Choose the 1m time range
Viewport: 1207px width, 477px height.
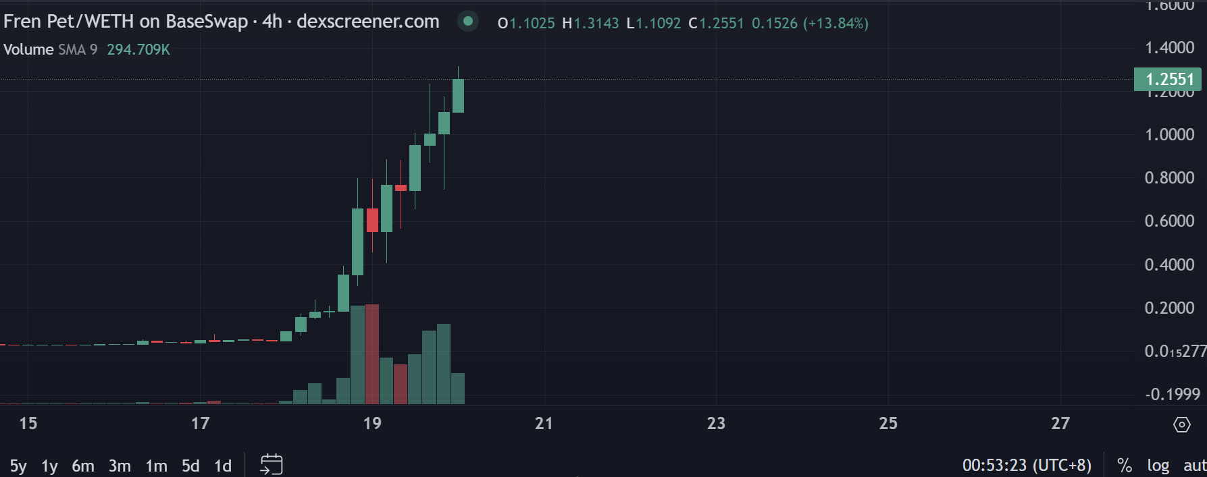pos(156,466)
